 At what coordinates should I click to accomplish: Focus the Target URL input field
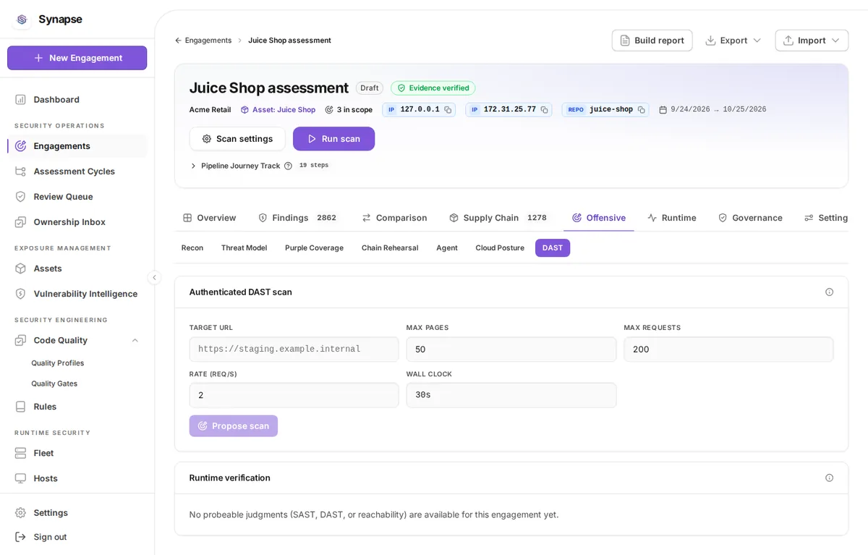(x=294, y=349)
